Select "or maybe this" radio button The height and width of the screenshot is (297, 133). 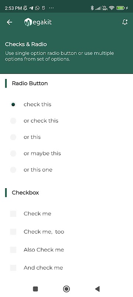pos(13,153)
